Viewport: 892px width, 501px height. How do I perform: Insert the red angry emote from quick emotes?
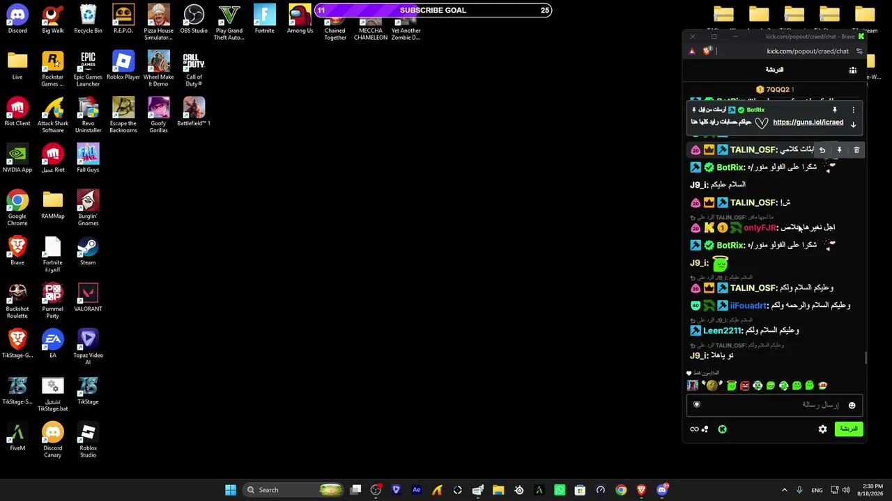coord(744,385)
